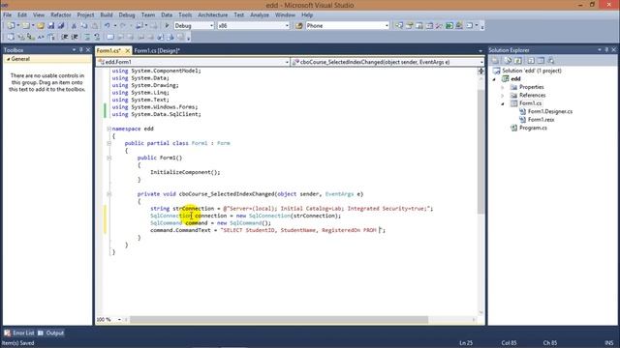Collapse the namespace edd code region
This screenshot has height=348, width=620.
108,129
